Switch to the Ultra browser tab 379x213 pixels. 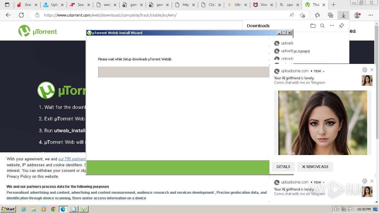(x=237, y=5)
